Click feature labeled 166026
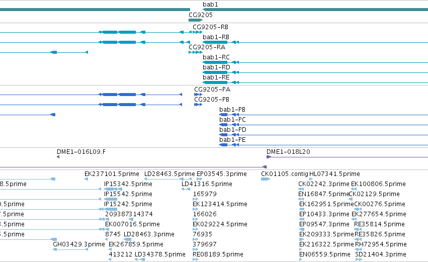The height and width of the screenshot is (262, 428). pos(205,214)
